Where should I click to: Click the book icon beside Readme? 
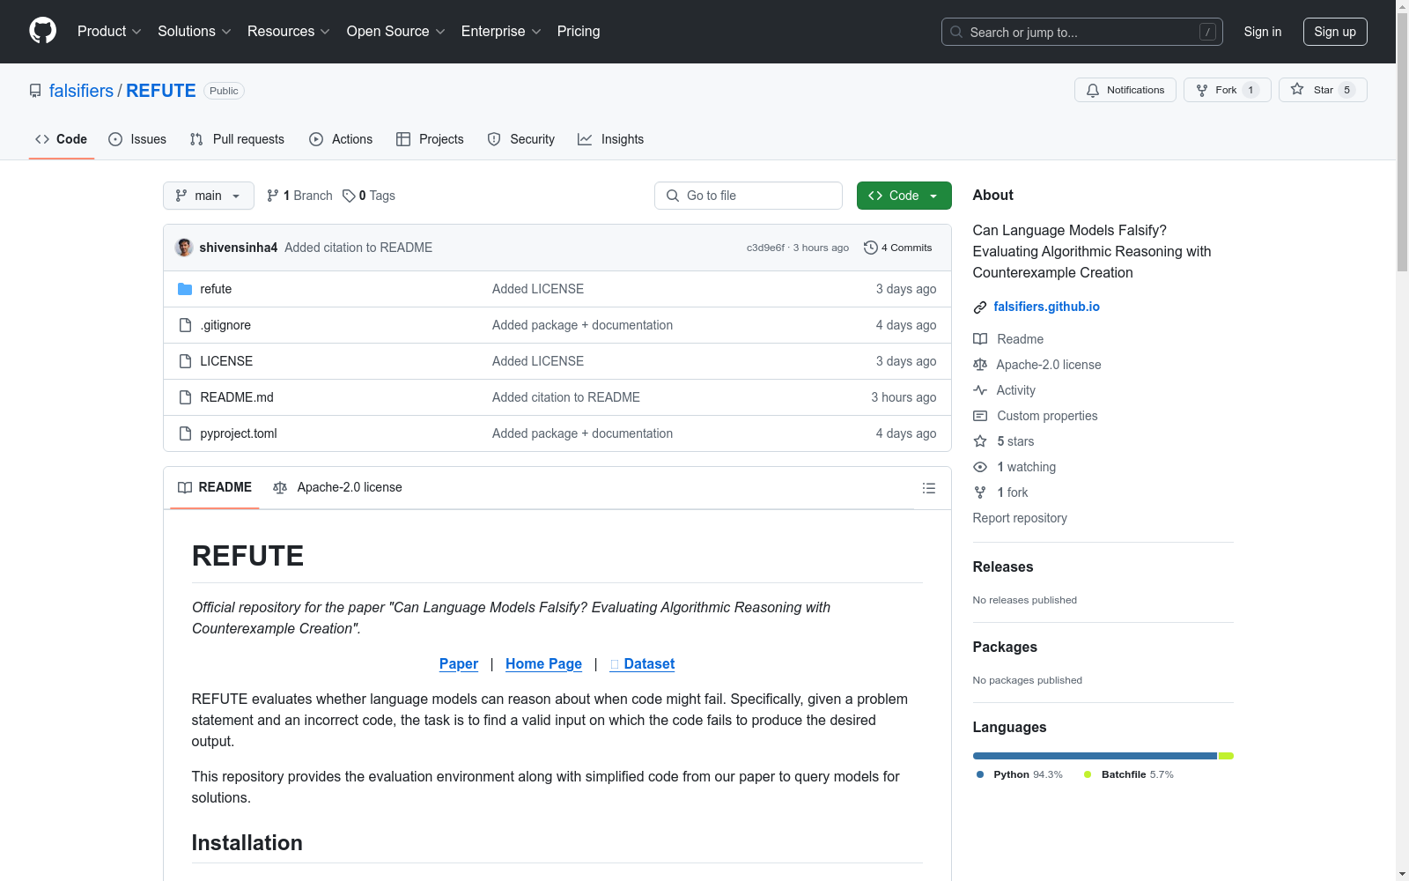980,339
